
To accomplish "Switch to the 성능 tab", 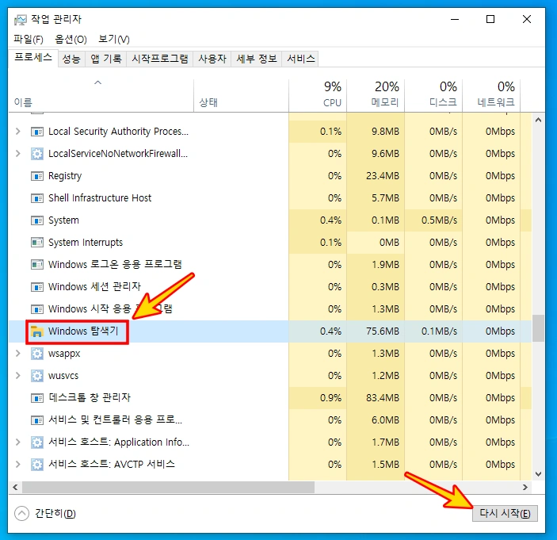I will [x=71, y=59].
